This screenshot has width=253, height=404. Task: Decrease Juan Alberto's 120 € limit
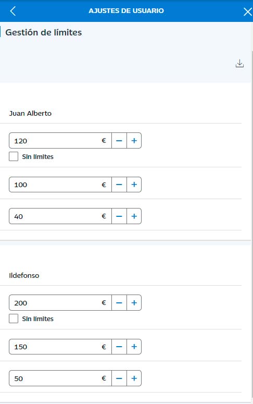(x=119, y=141)
